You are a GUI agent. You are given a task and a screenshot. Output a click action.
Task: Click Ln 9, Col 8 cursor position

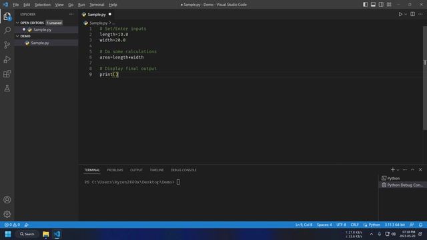pos(304,225)
